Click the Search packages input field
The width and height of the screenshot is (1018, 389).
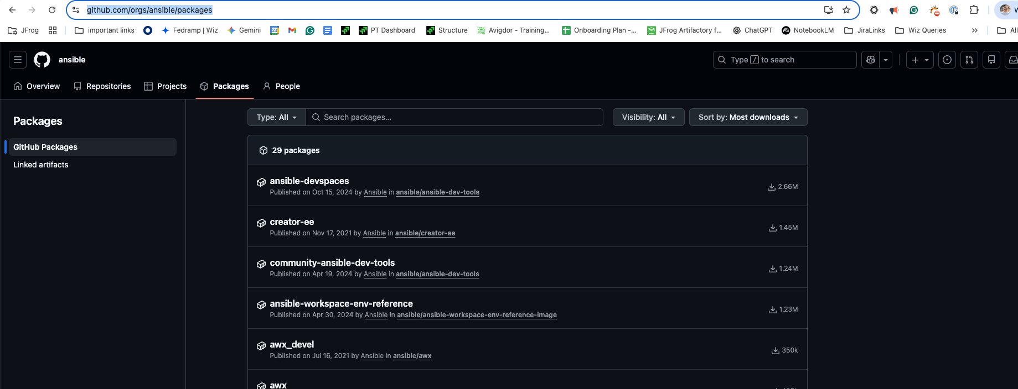pos(454,117)
